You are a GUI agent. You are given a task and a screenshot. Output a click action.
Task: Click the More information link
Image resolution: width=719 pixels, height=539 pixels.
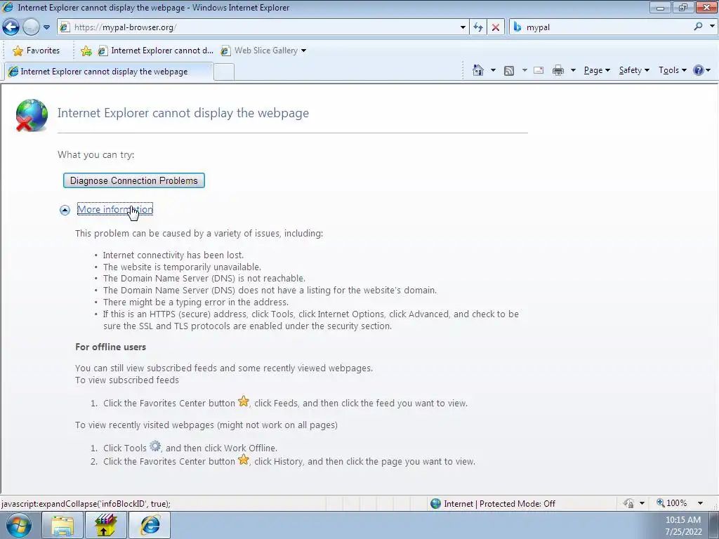coord(115,209)
